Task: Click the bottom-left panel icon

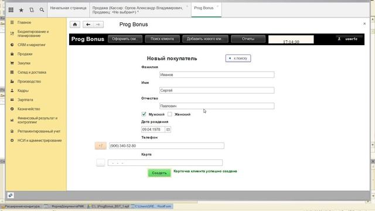Action: pos(11,195)
